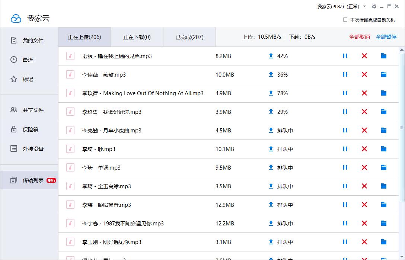Switch to the 正在下载(0) tab

click(137, 37)
